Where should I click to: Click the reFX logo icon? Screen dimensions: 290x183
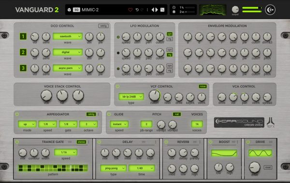pyautogui.click(x=271, y=122)
